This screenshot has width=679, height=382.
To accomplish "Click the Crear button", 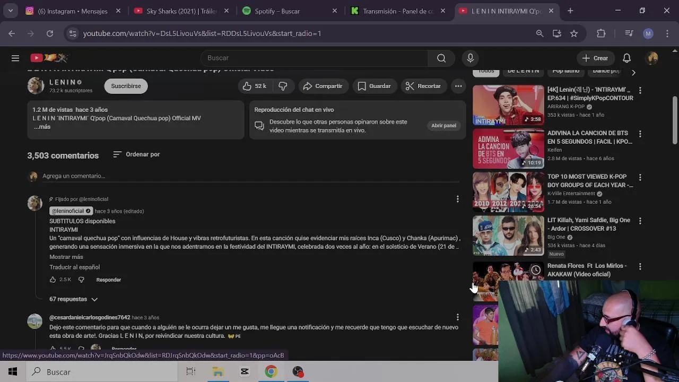I will pyautogui.click(x=595, y=58).
